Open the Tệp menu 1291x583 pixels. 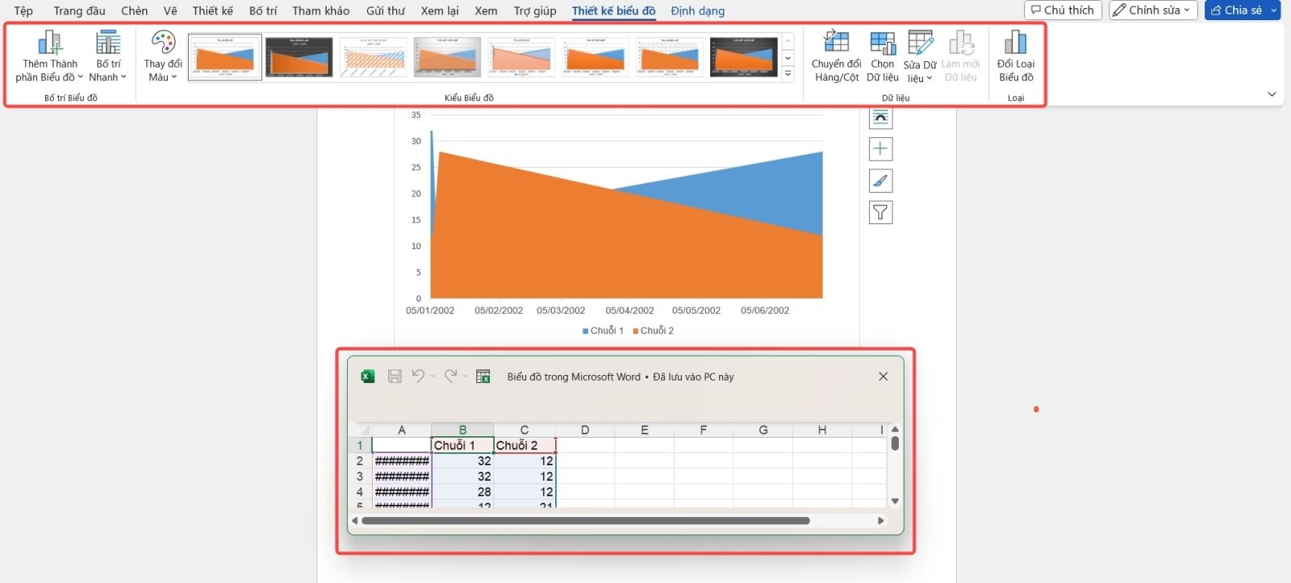tap(23, 10)
